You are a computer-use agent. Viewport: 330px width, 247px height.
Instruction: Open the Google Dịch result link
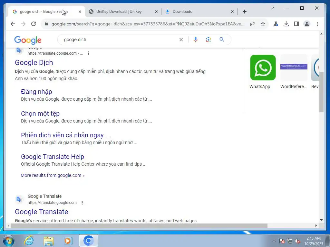(x=34, y=63)
